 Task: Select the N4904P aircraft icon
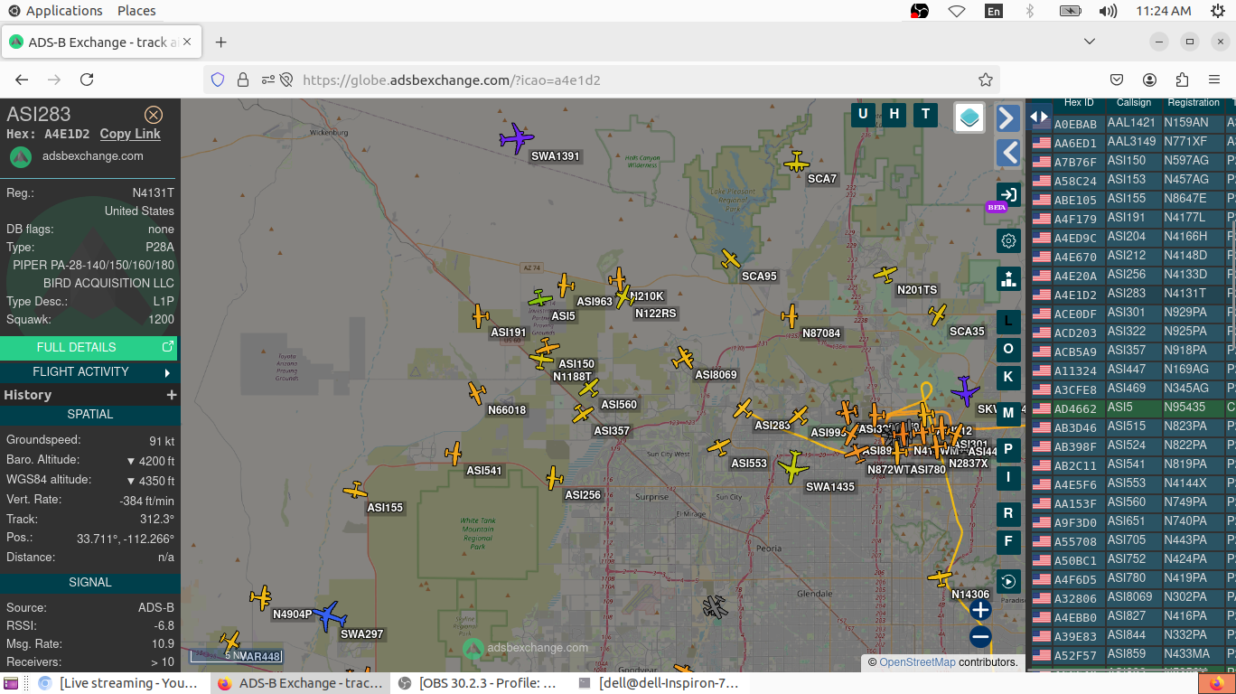261,597
